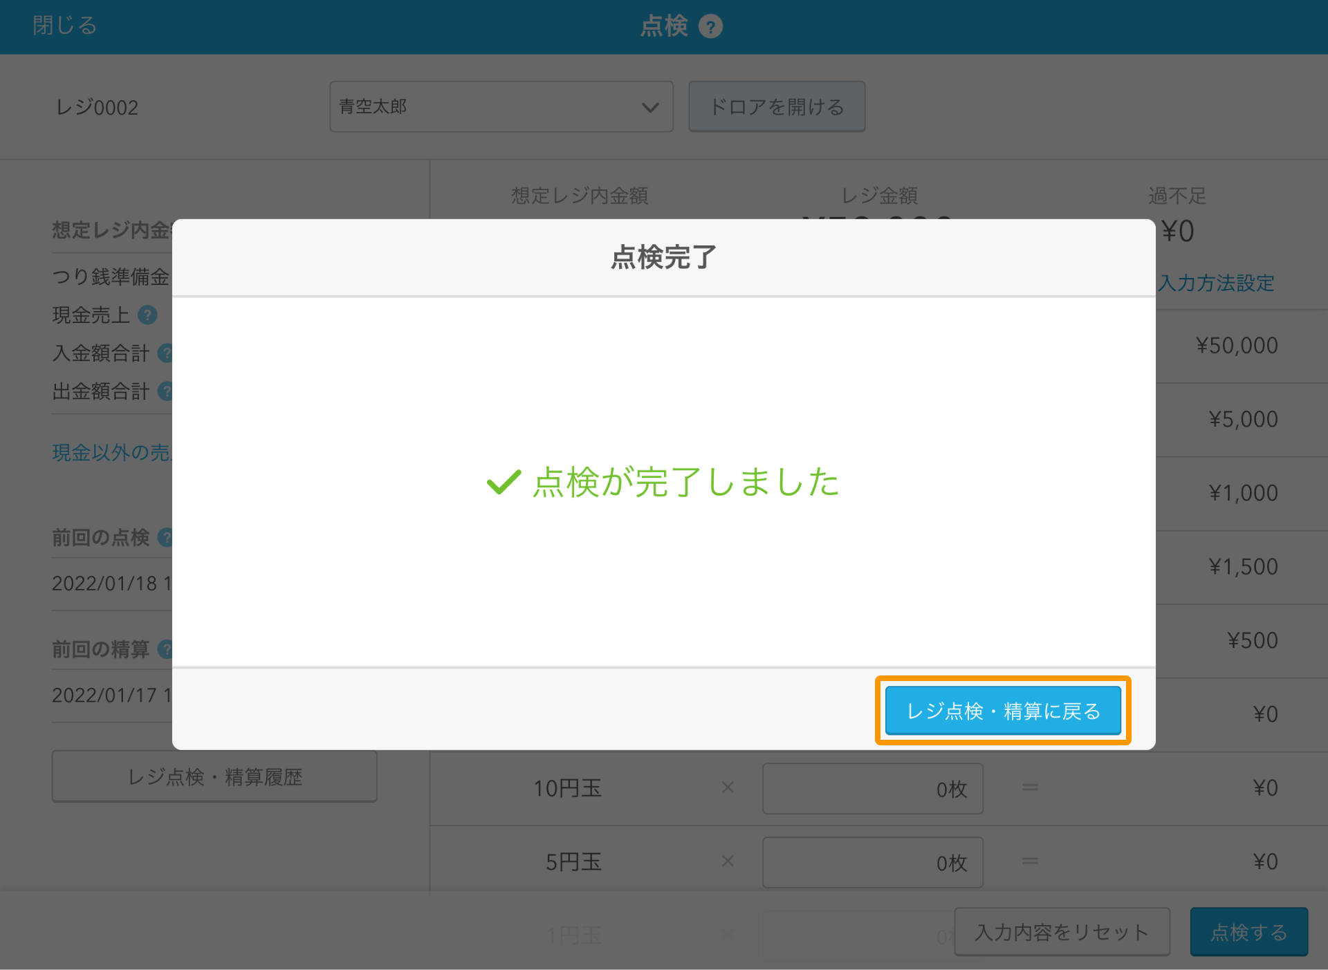The image size is (1328, 970).
Task: Click the help icon next to 前回の精算
Action: (165, 649)
